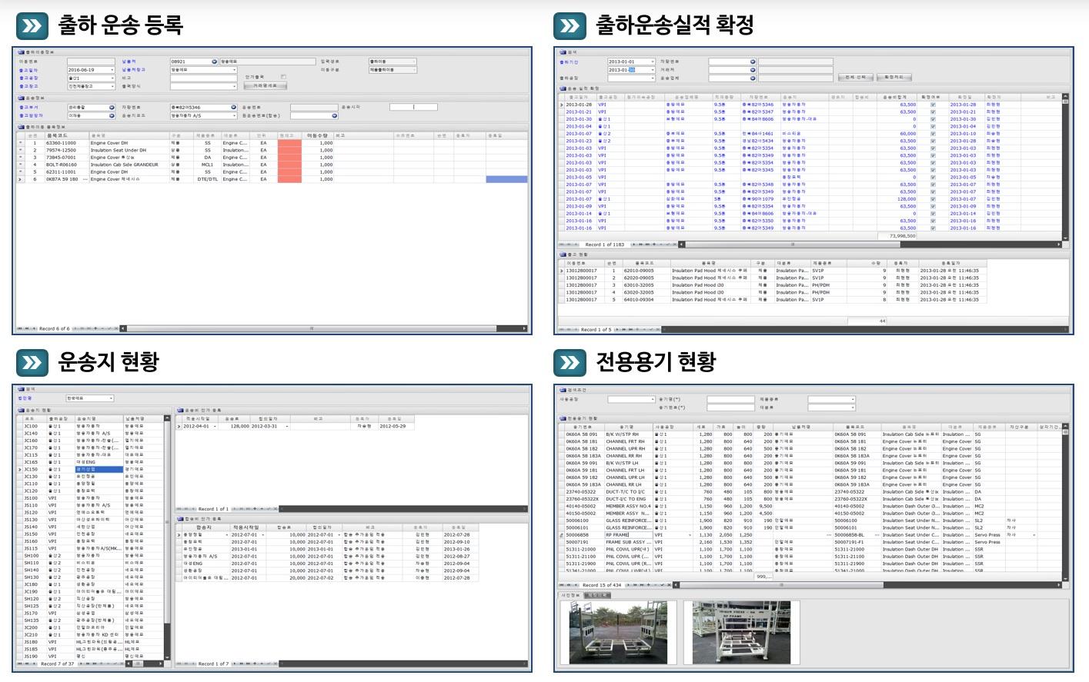The width and height of the screenshot is (1089, 682).
Task: Click the horizontal scrollbar in 출하 운송 등록 grid
Action: pos(312,328)
